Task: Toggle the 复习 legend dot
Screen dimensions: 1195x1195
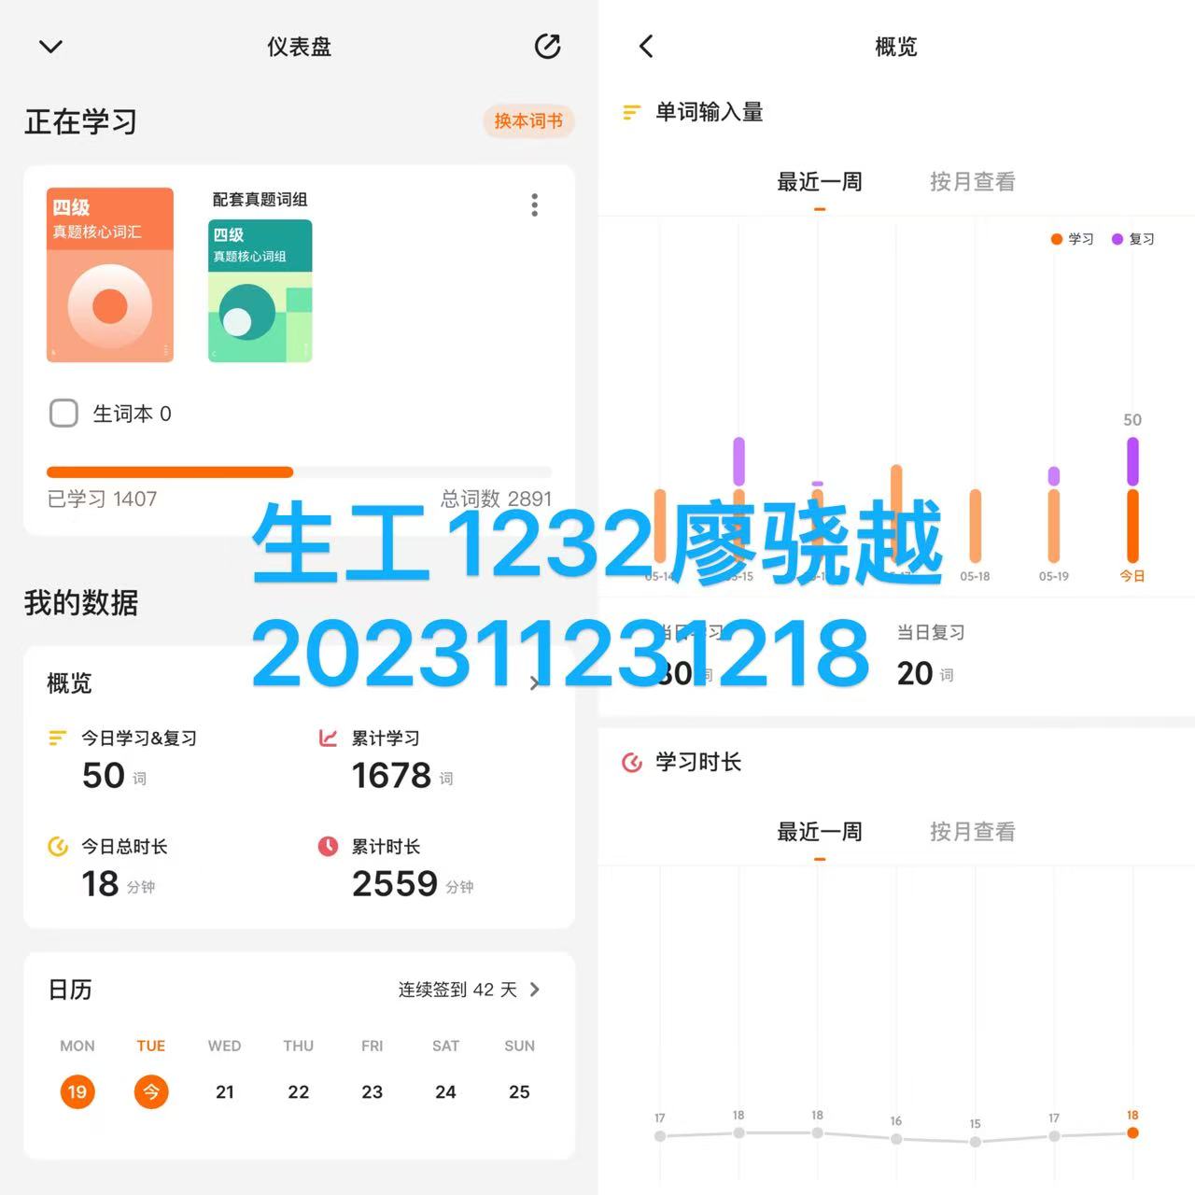Action: tap(1118, 239)
